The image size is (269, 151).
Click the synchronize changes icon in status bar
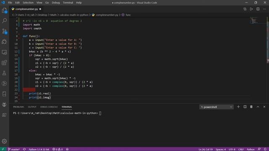[24, 149]
